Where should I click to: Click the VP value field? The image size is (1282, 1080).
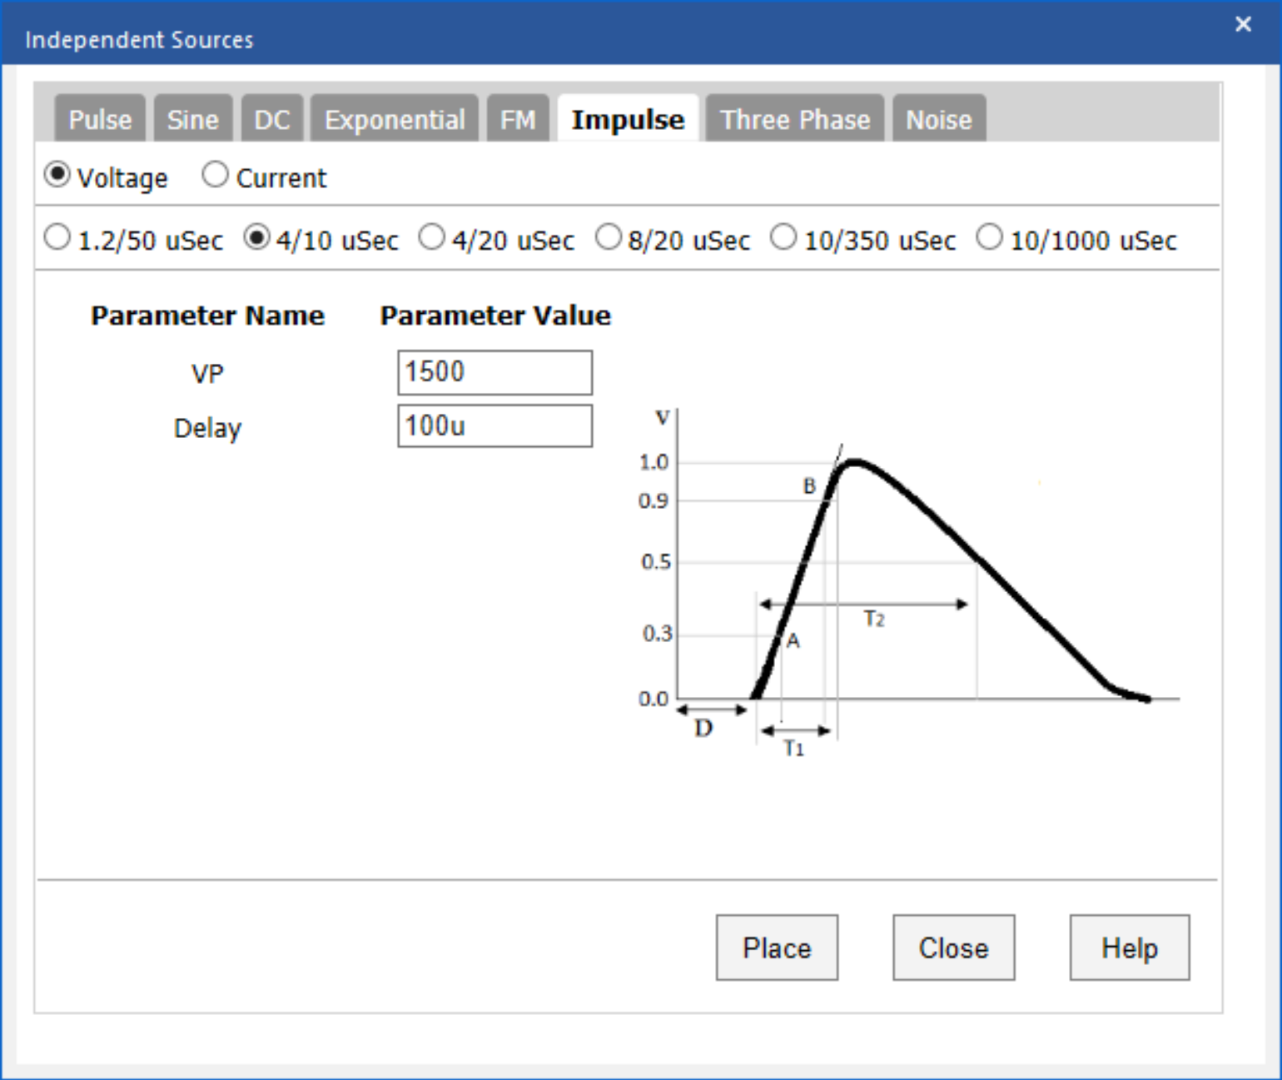pyautogui.click(x=495, y=372)
